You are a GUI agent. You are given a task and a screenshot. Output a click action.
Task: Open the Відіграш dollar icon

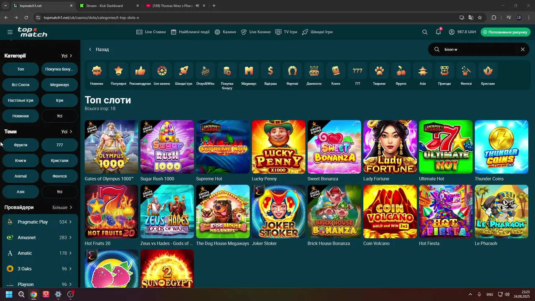point(270,71)
